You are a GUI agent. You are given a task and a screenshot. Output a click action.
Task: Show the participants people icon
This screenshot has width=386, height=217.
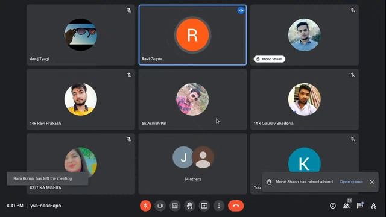click(x=346, y=206)
